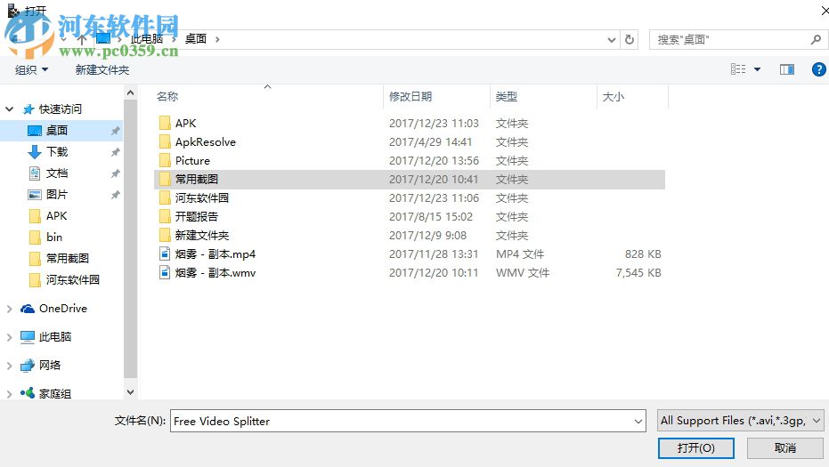Toggle the preview pane icon
The width and height of the screenshot is (829, 467).
(787, 69)
